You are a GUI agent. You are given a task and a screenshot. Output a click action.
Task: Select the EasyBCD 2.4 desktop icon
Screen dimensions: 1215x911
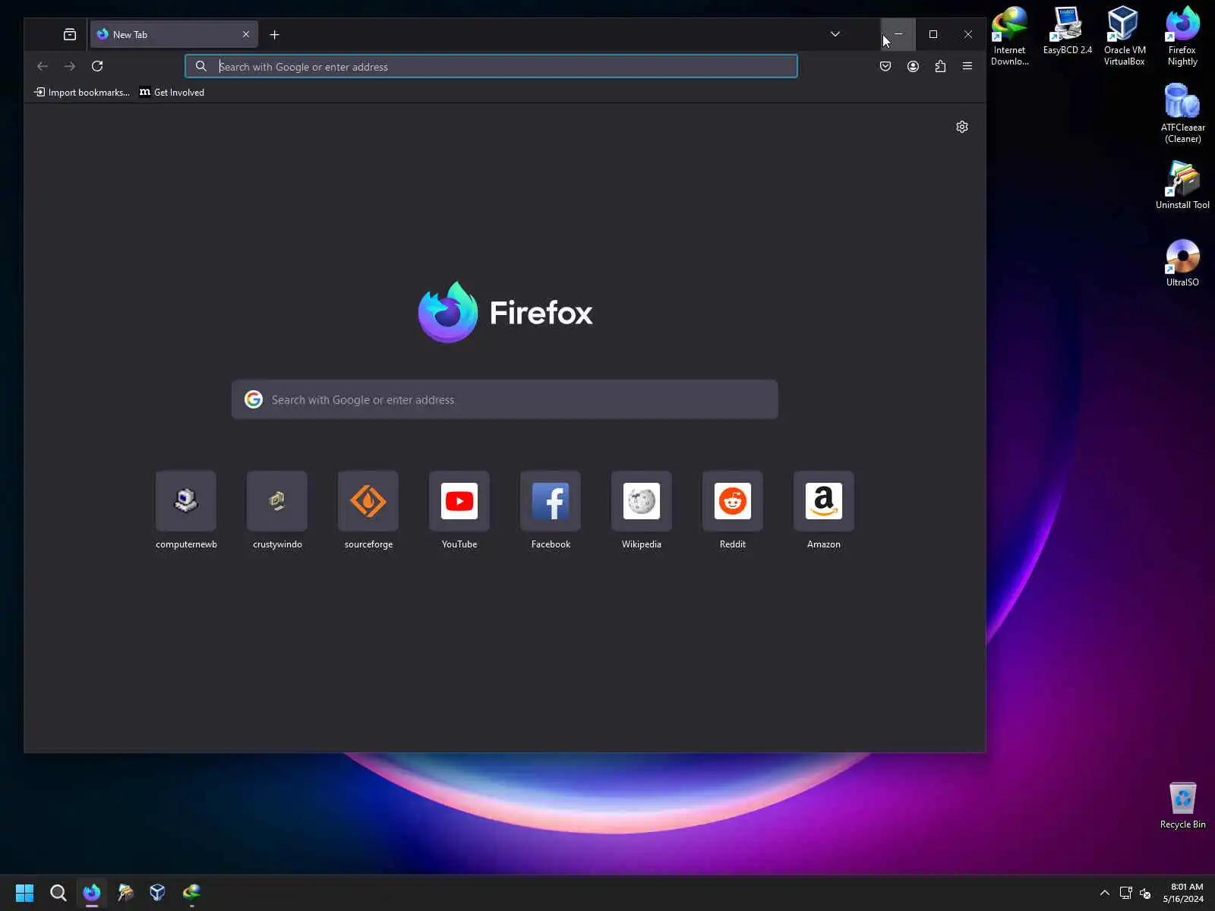(x=1068, y=31)
